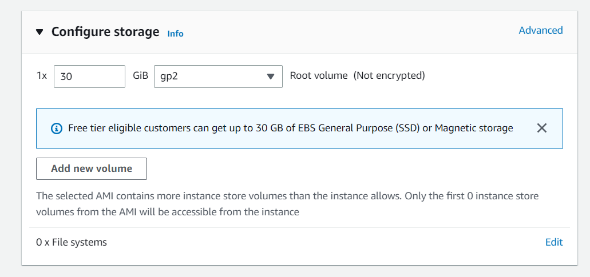Viewport: 590px width, 277px height.
Task: Click the "1x" volume count label
Action: 42,75
